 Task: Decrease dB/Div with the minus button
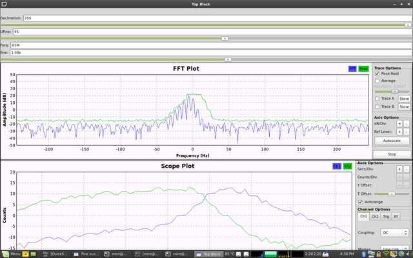coord(407,123)
